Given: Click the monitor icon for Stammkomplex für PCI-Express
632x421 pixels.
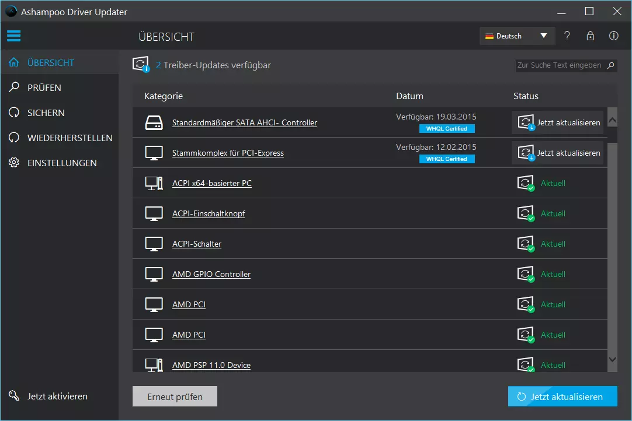Looking at the screenshot, I should coord(154,153).
